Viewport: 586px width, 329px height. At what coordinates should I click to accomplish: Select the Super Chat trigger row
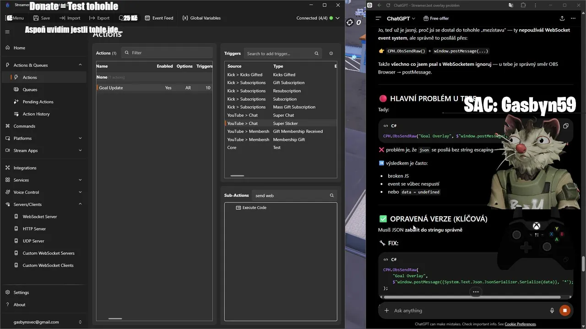(x=281, y=115)
